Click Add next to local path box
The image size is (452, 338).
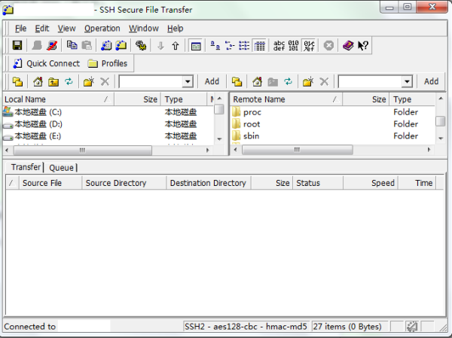coord(212,81)
